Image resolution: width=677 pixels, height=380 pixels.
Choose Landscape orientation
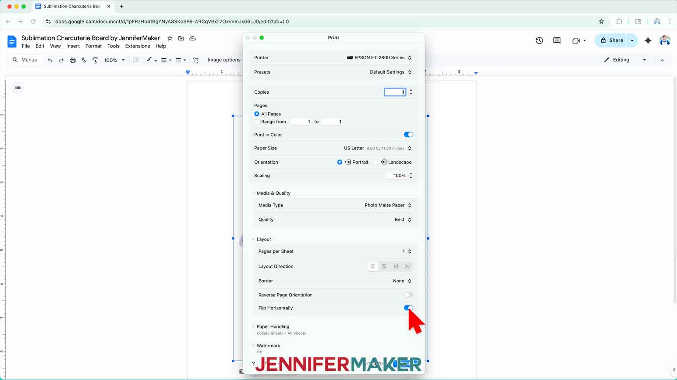pyautogui.click(x=375, y=162)
